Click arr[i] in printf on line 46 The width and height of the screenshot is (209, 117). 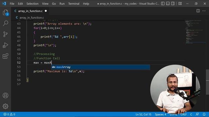pos(69,37)
